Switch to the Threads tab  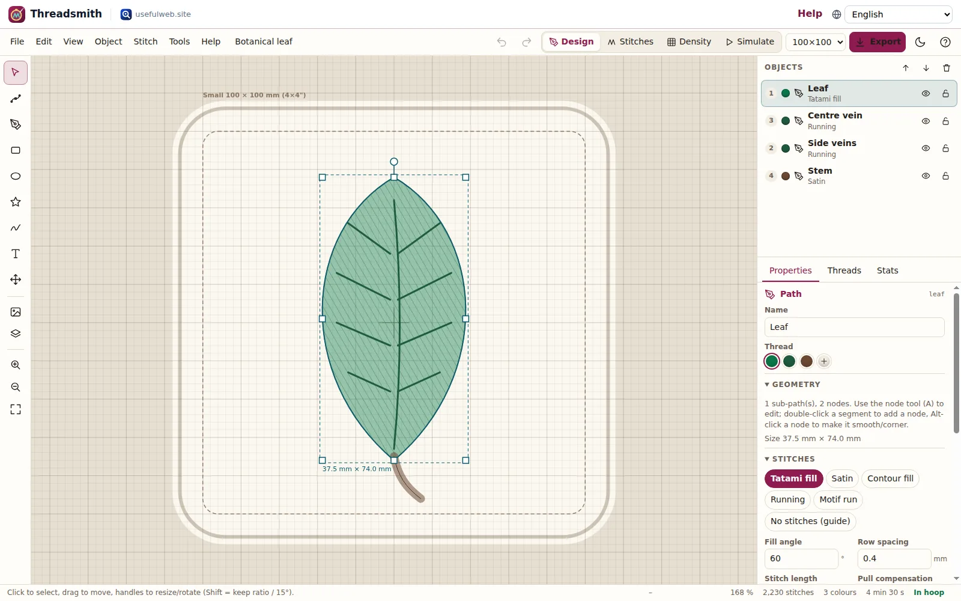coord(844,270)
